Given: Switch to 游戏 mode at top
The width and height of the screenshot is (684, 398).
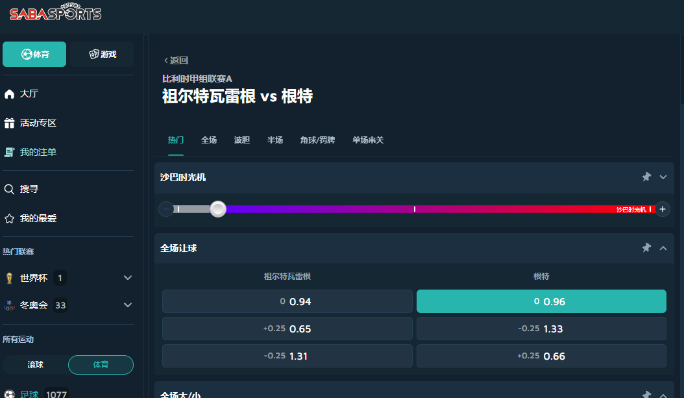Looking at the screenshot, I should coord(102,54).
